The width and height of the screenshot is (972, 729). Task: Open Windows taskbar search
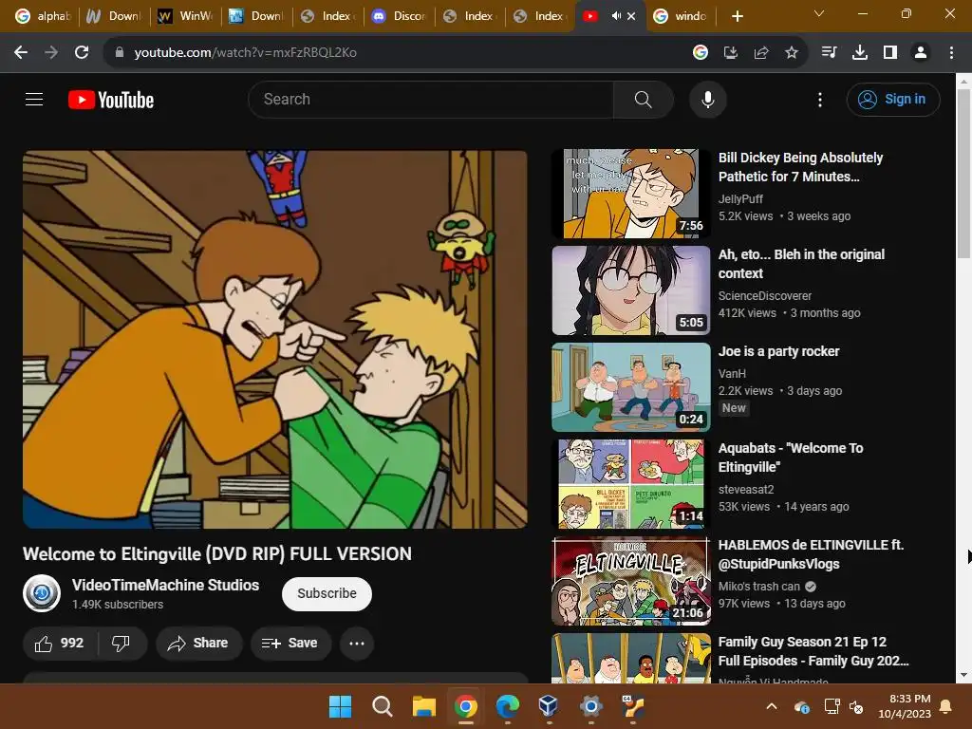pos(382,706)
